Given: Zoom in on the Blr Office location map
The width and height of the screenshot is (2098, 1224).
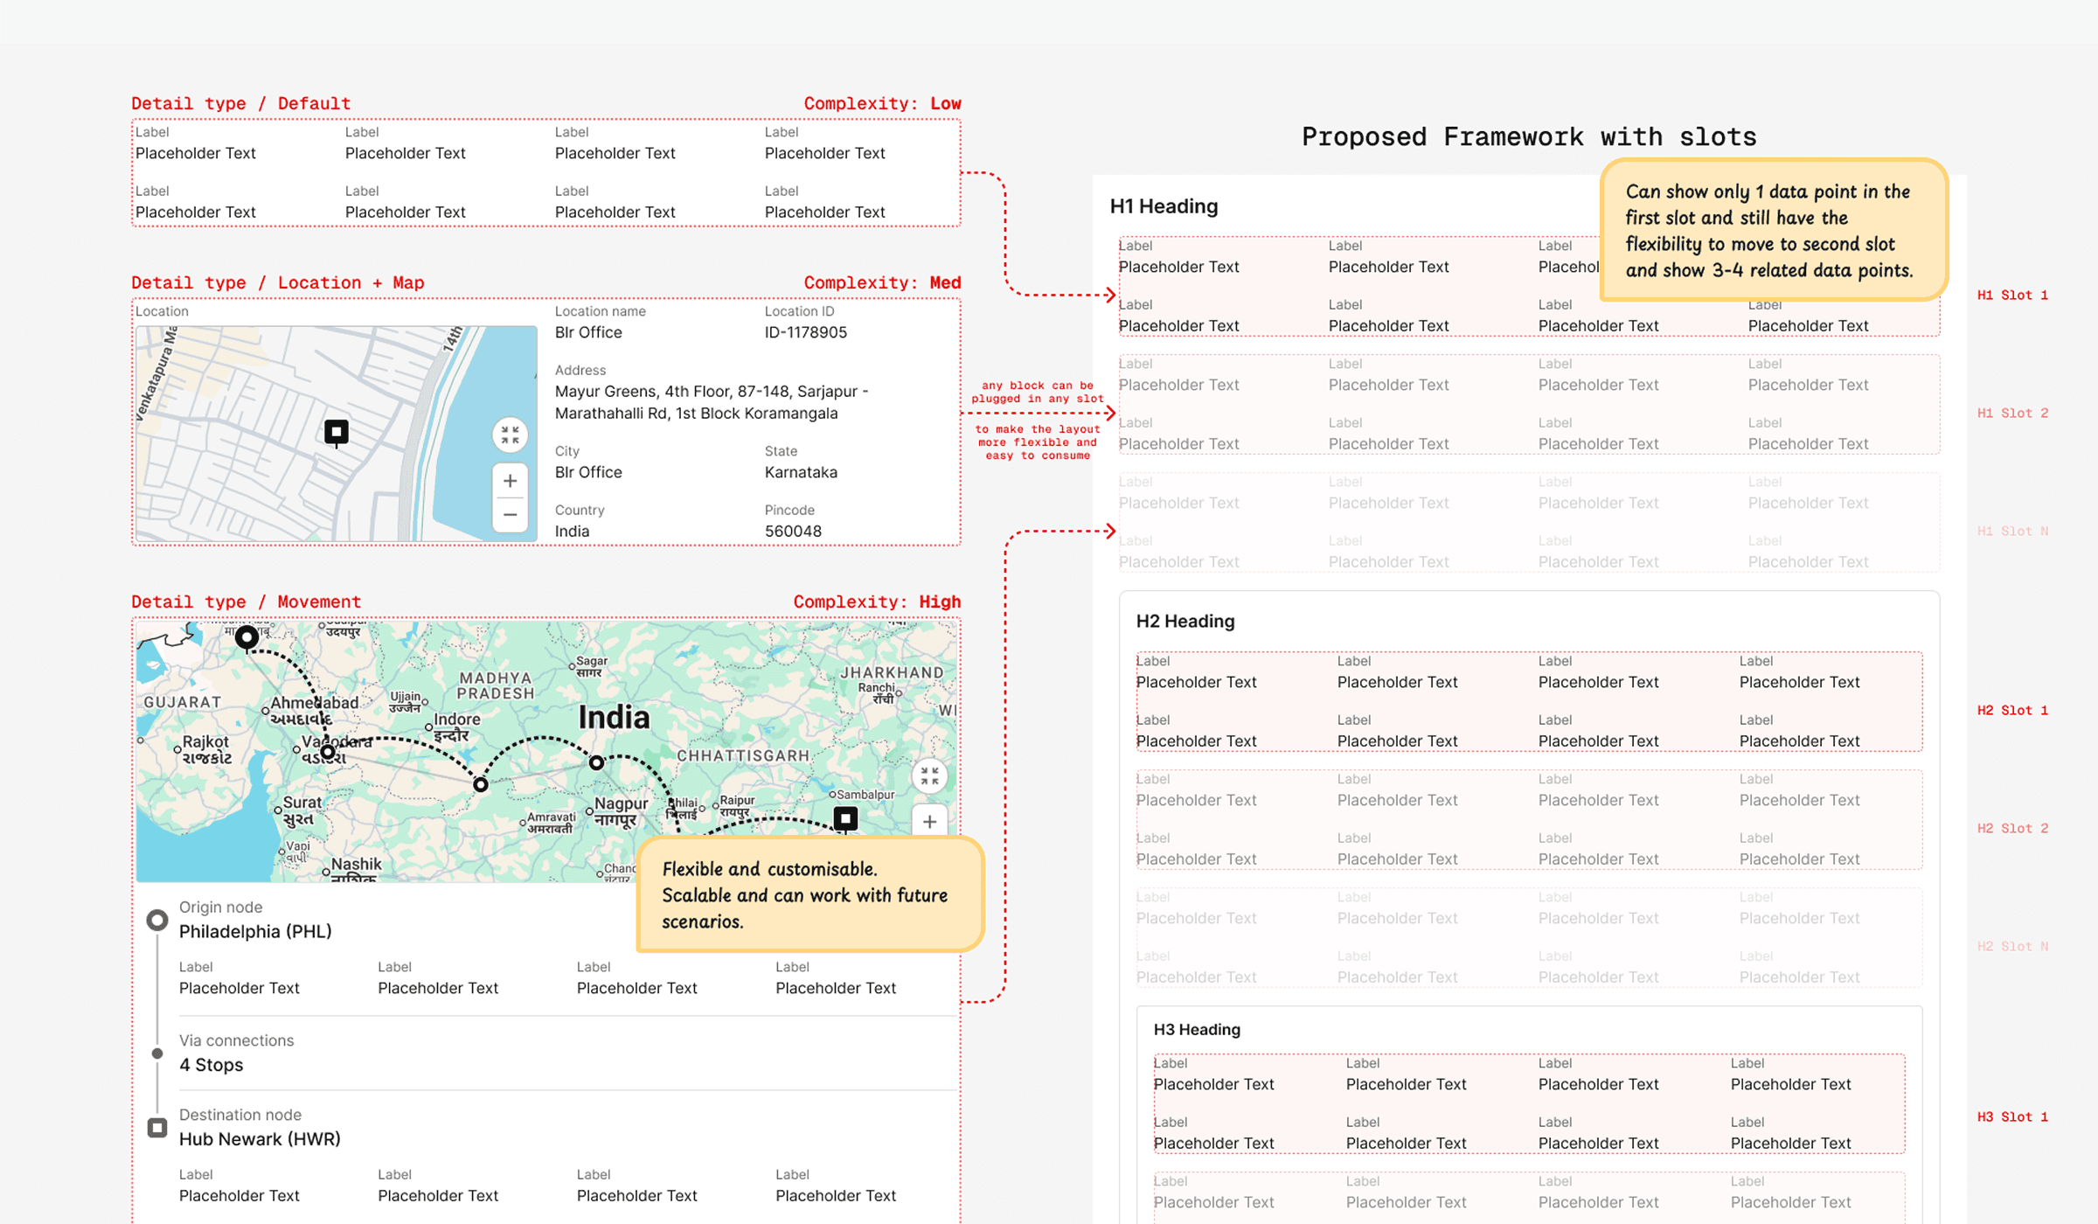Looking at the screenshot, I should [510, 481].
